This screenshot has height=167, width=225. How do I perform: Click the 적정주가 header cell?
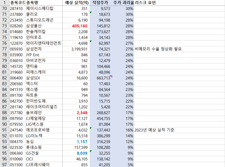point(100,3)
